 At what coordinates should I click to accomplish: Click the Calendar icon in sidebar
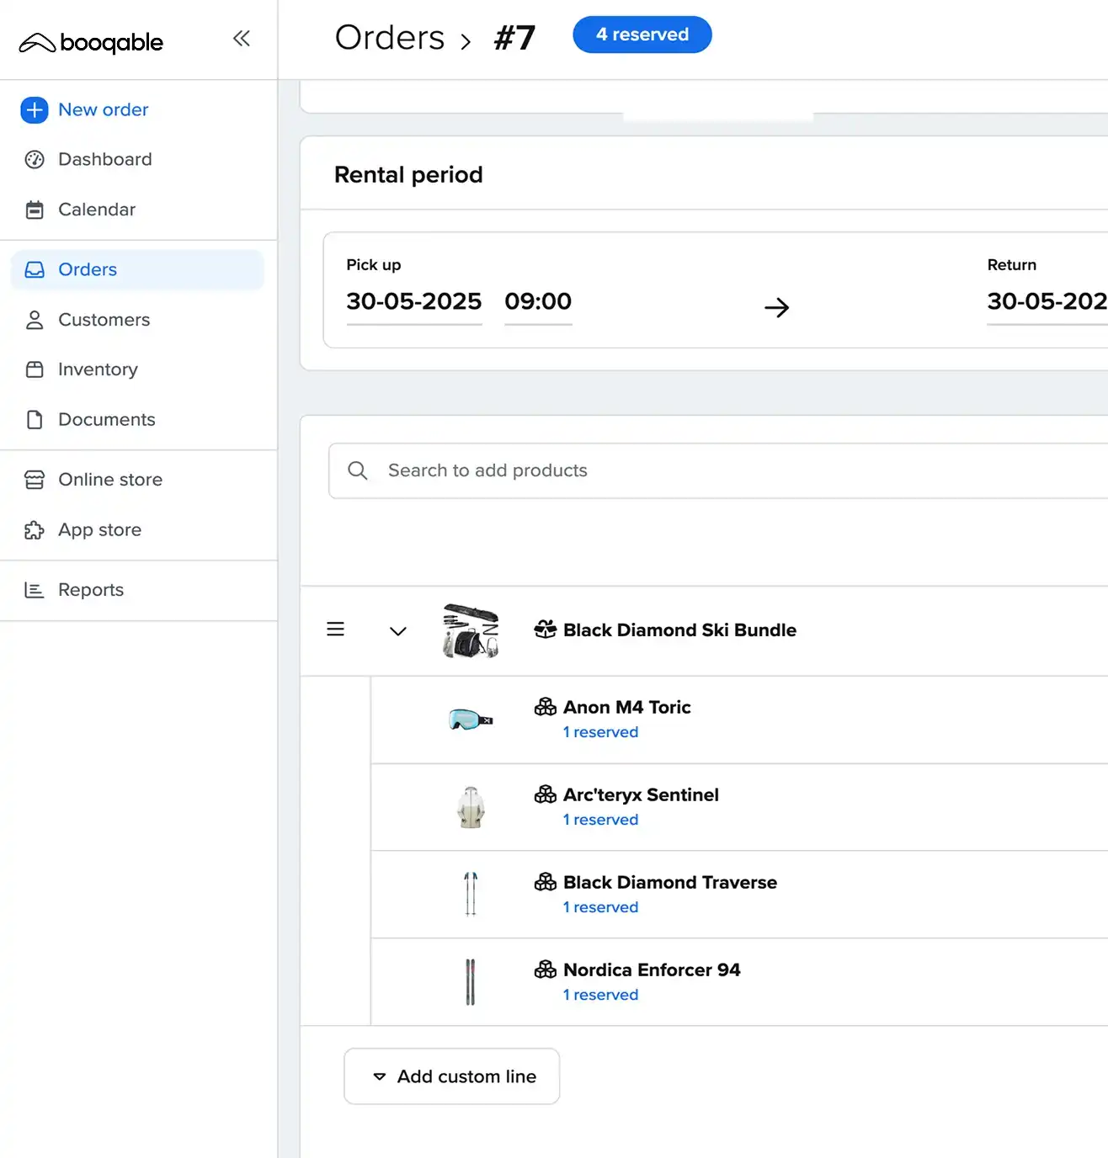point(35,210)
